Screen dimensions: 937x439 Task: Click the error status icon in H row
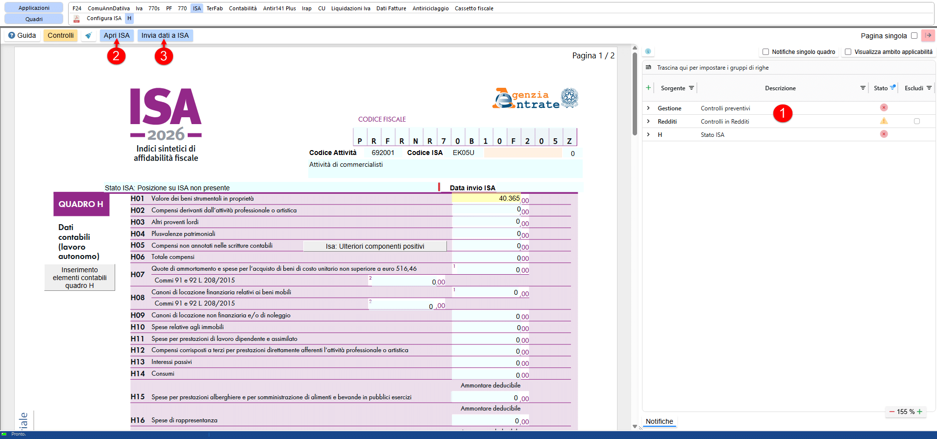click(884, 134)
